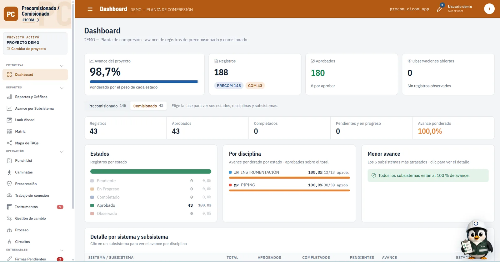
Task: Click the Punch List clipboard icon
Action: 9,161
